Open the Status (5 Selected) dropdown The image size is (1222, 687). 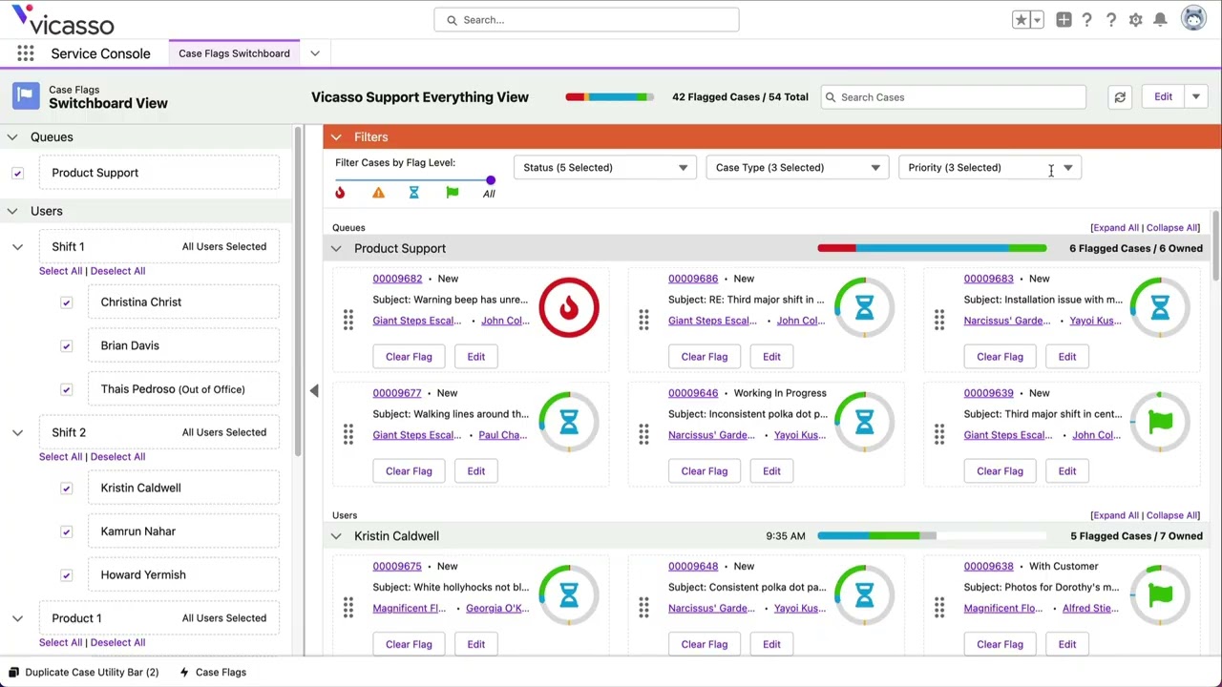pyautogui.click(x=605, y=168)
